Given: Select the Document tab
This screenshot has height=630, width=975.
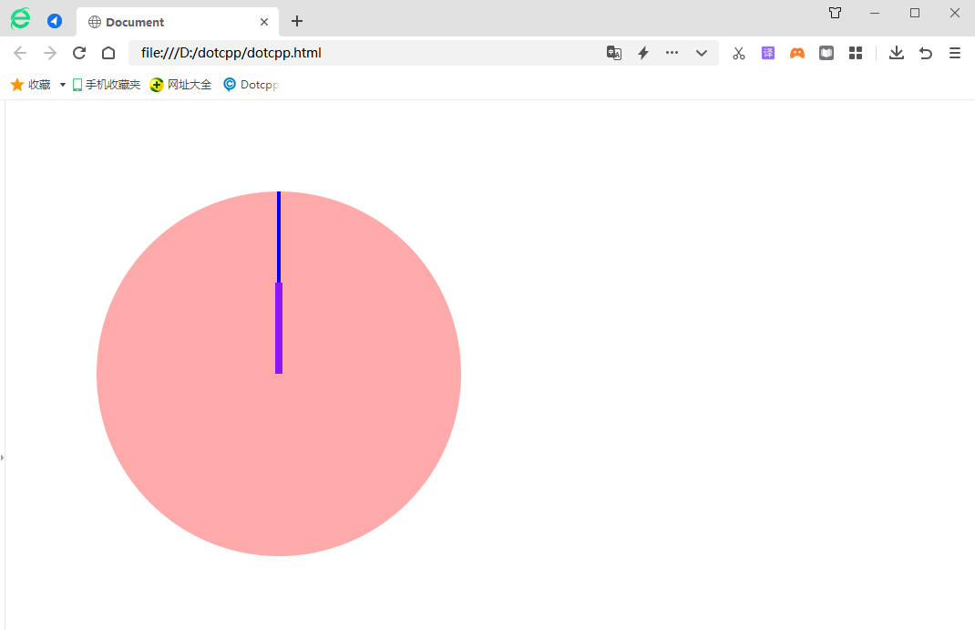Looking at the screenshot, I should (164, 22).
